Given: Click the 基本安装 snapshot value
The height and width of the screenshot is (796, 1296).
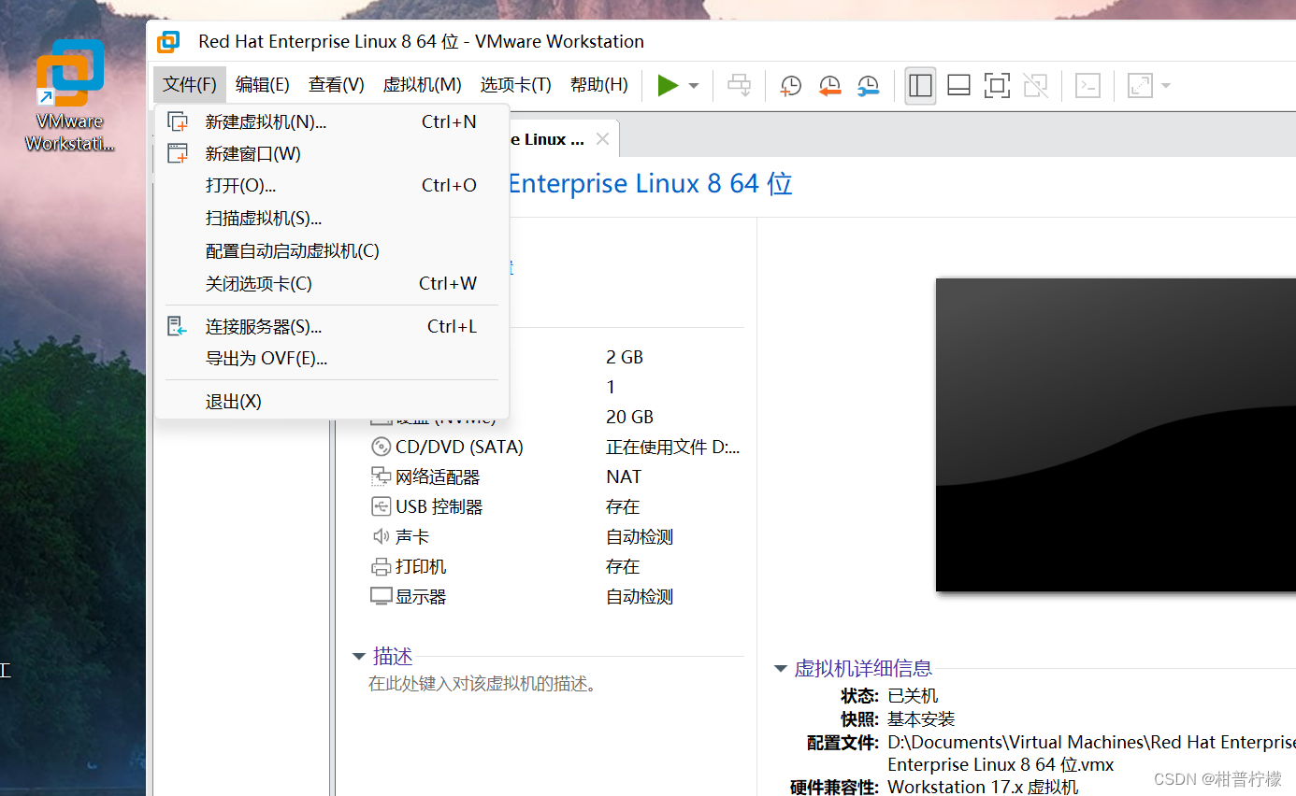Looking at the screenshot, I should [921, 719].
